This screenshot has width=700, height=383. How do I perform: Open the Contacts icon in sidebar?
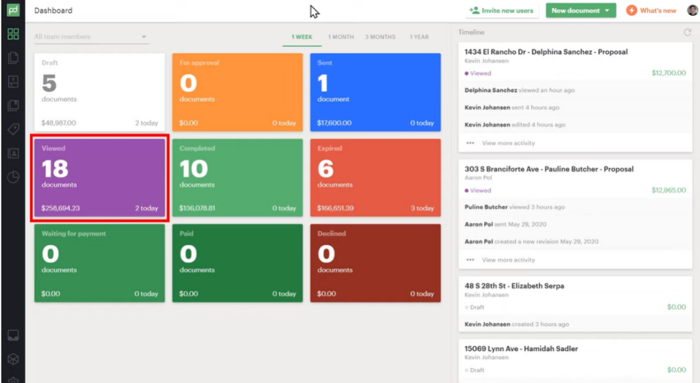pos(14,154)
